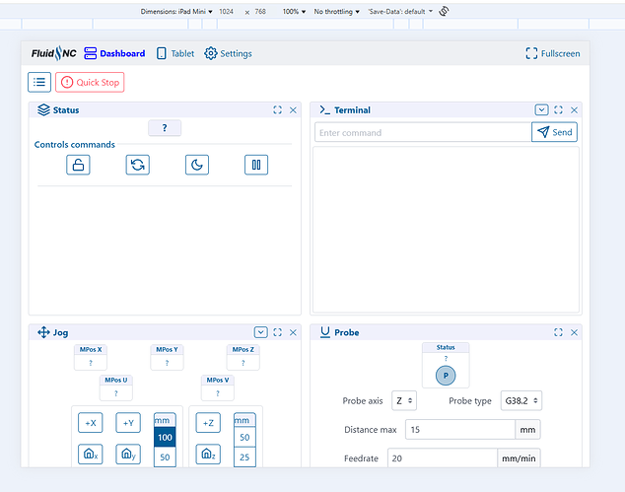The image size is (625, 492).
Task: Open the list menu icon beside Quick Stop
Action: [39, 82]
